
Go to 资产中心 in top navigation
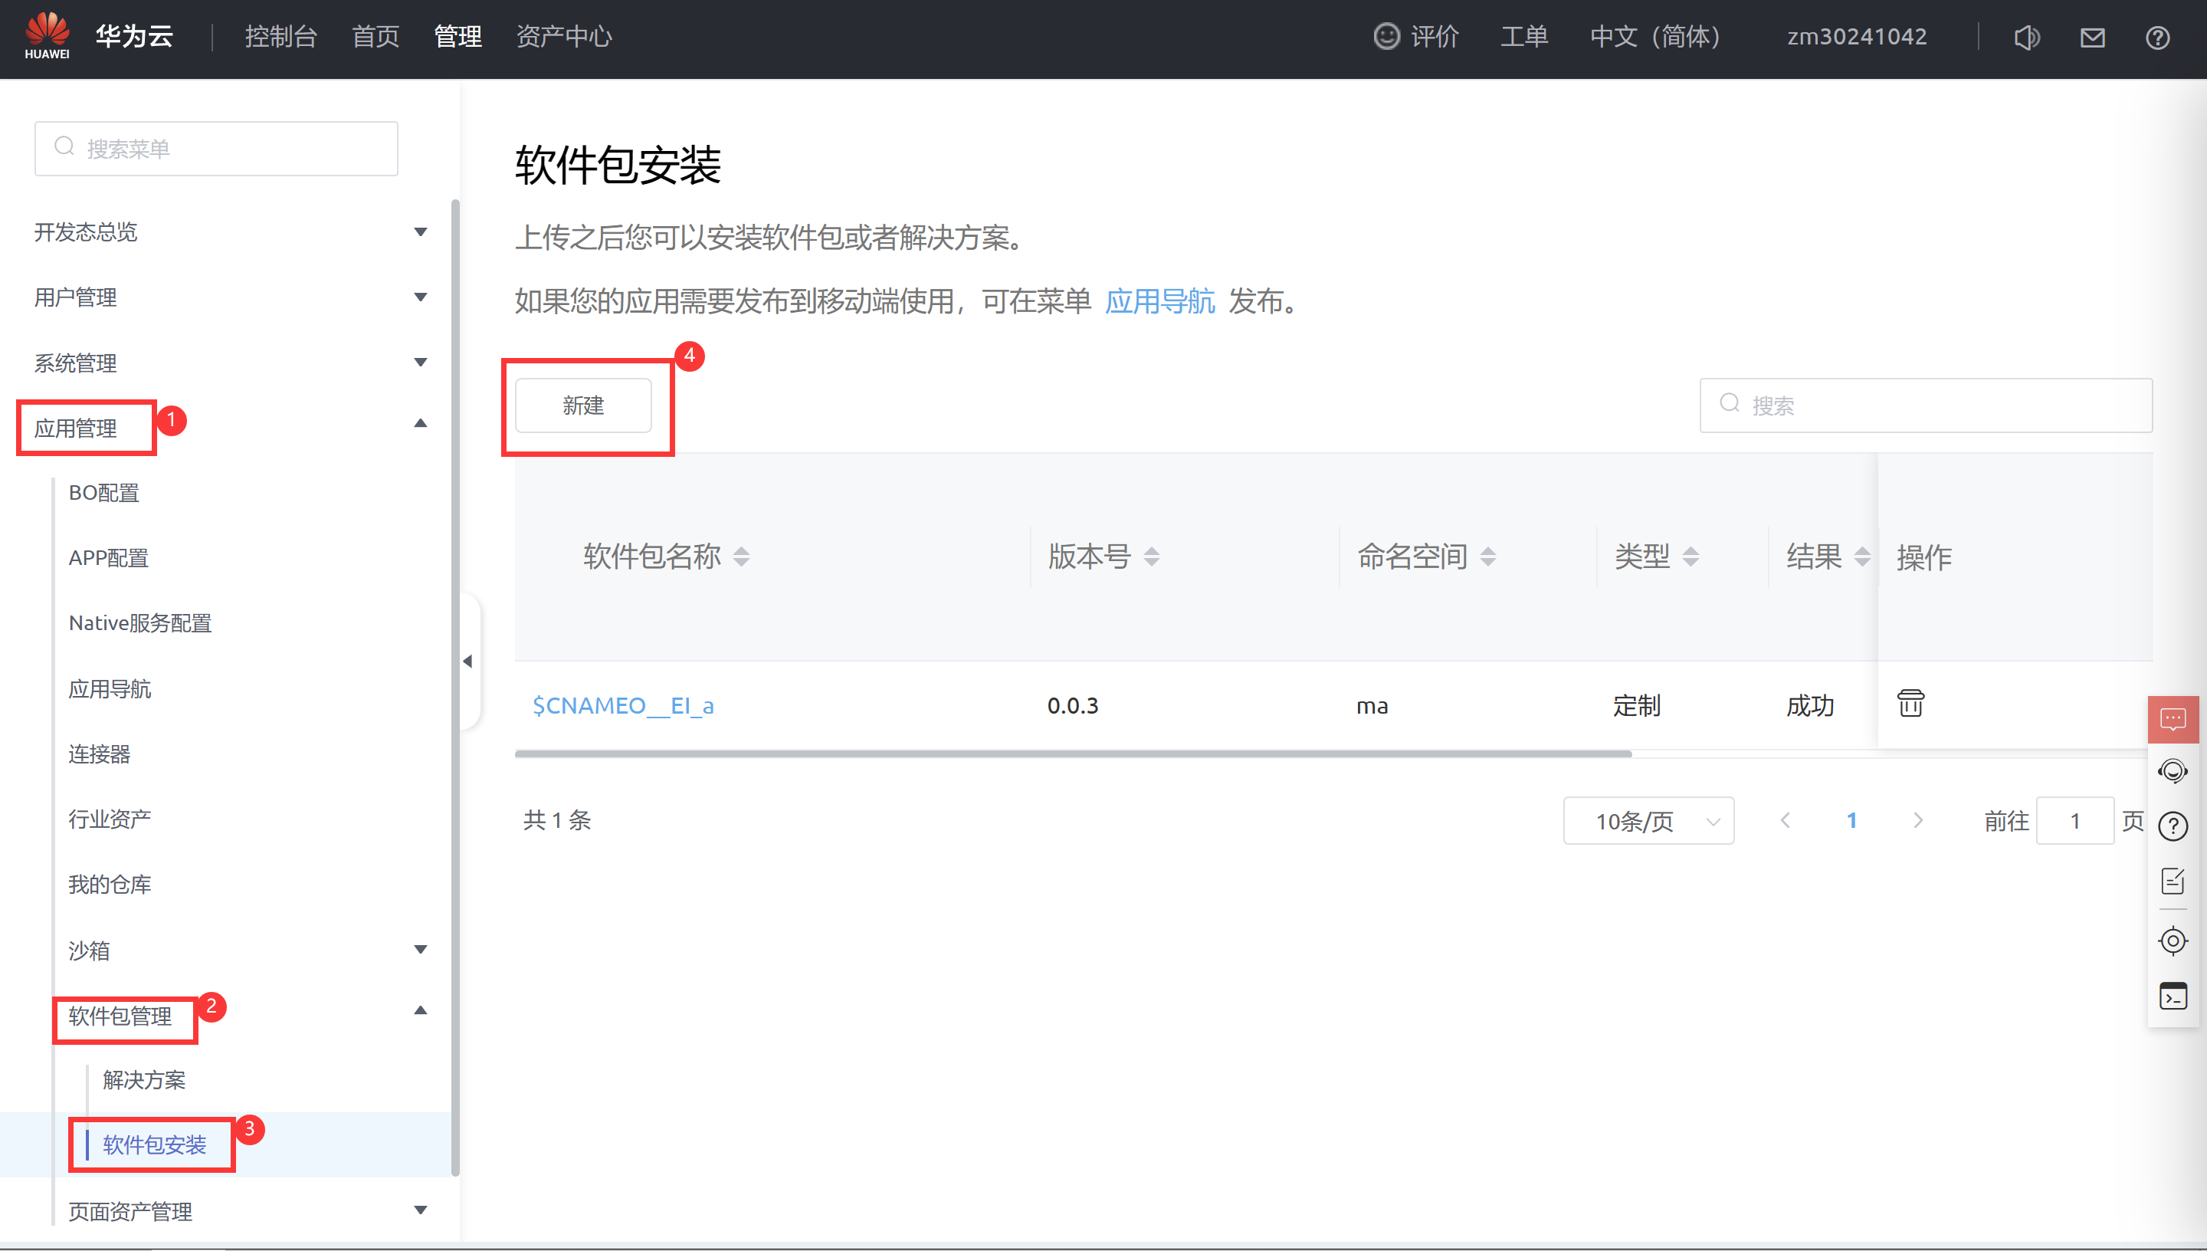pyautogui.click(x=563, y=37)
